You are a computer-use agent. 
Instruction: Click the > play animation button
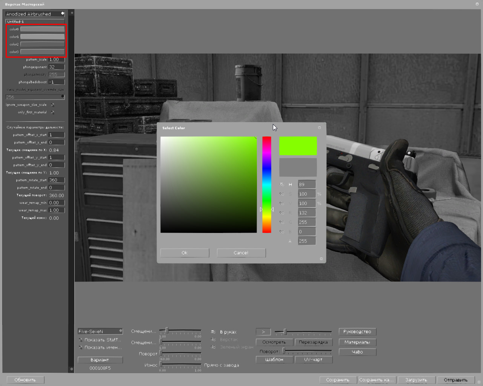coord(263,332)
